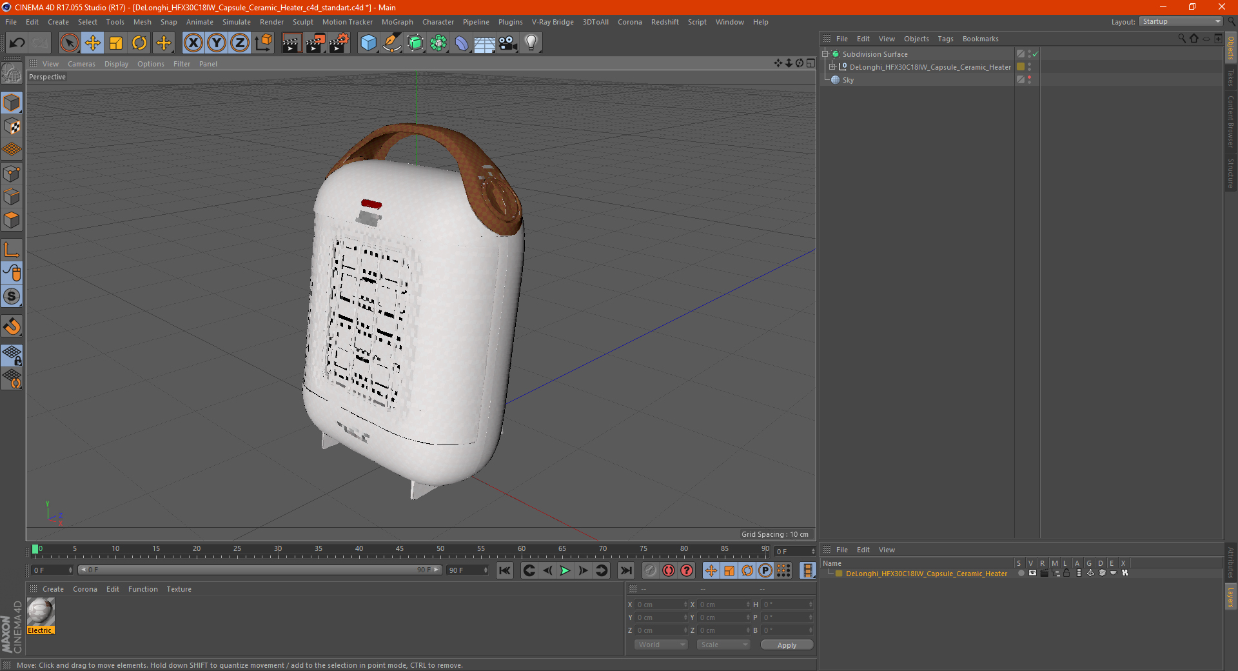The height and width of the screenshot is (671, 1238).
Task: Open Material Manager Texture menu
Action: 179,589
